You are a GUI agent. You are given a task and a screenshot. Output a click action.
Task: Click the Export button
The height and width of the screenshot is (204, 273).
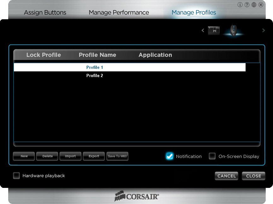(x=94, y=156)
